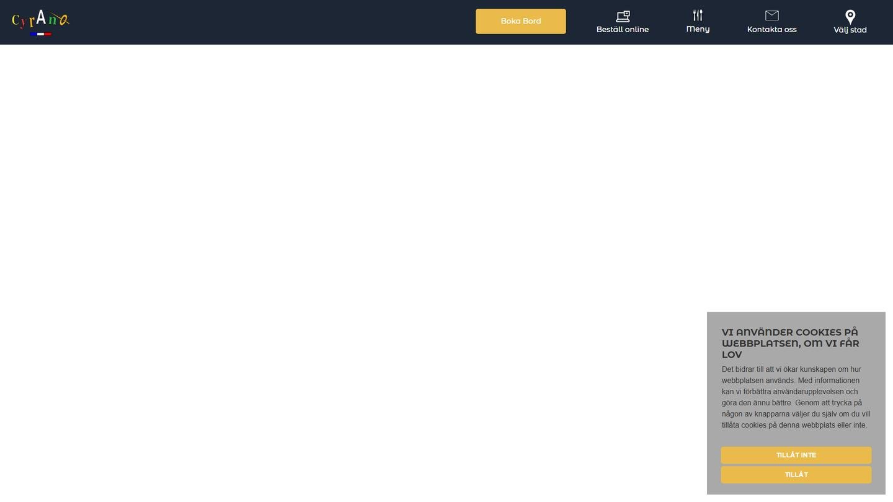Click the Beställ online laptop icon
The width and height of the screenshot is (893, 502).
(623, 16)
